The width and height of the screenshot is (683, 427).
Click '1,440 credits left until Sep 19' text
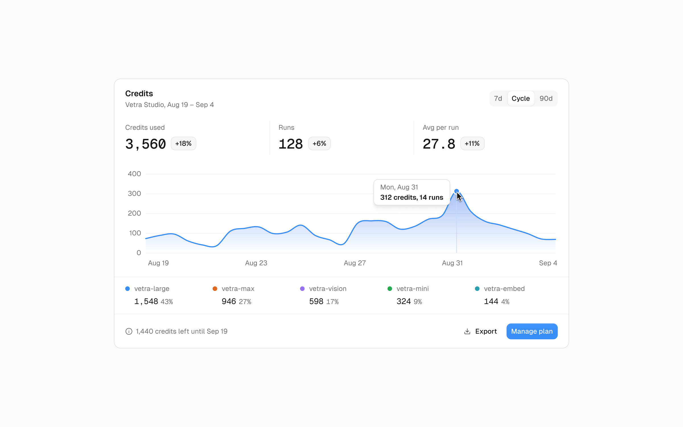pyautogui.click(x=182, y=331)
